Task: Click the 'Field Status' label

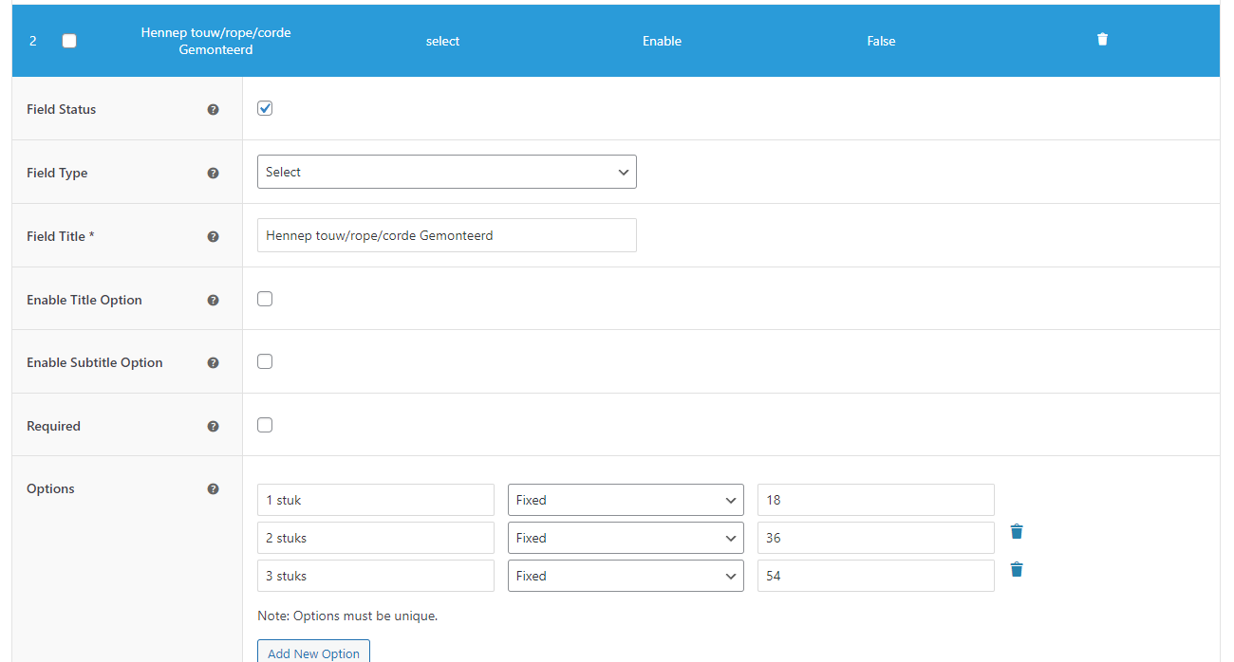Action: click(x=62, y=109)
